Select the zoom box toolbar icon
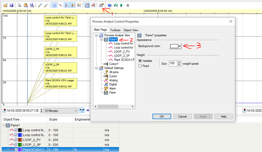 [x=61, y=5]
